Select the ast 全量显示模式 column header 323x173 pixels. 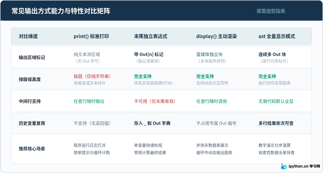277,36
